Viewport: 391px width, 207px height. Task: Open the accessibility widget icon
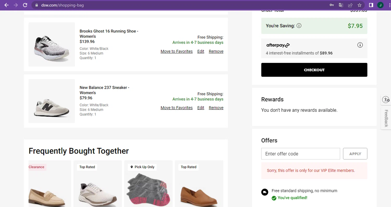tap(386, 100)
